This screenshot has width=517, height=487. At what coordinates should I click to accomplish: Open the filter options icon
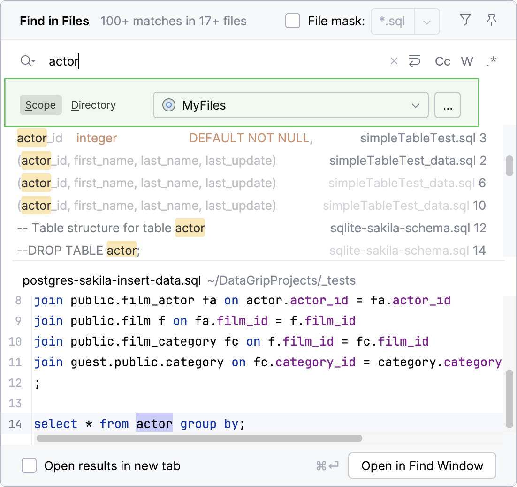pos(465,21)
